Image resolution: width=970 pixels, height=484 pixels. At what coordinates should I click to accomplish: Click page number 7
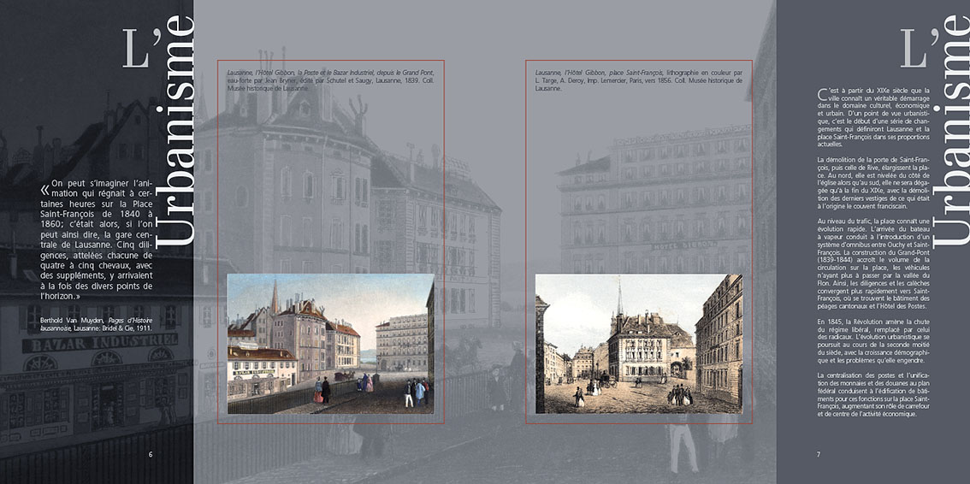[x=819, y=454]
